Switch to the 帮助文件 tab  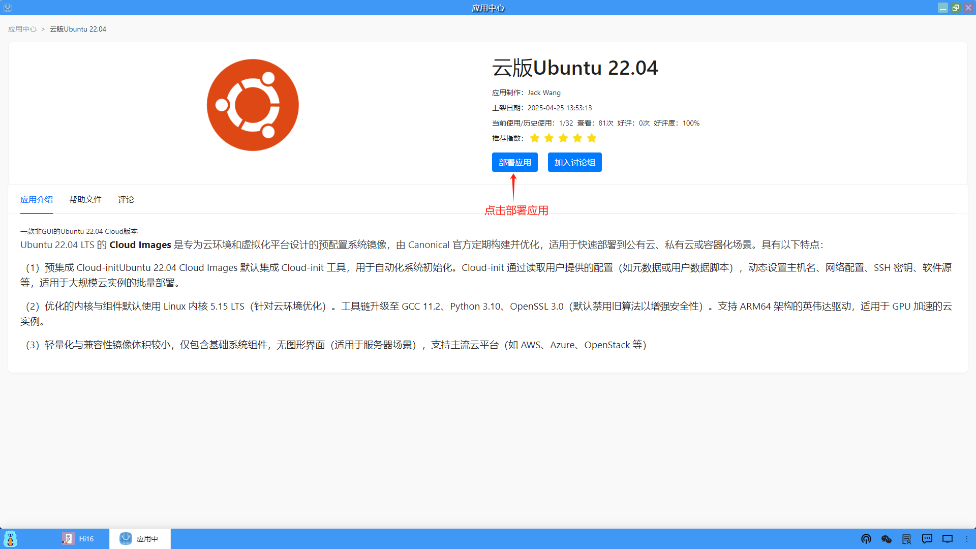pos(85,199)
